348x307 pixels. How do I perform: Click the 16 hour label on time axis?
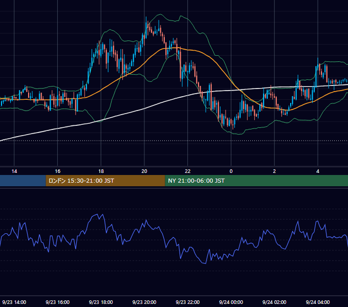tap(57, 171)
